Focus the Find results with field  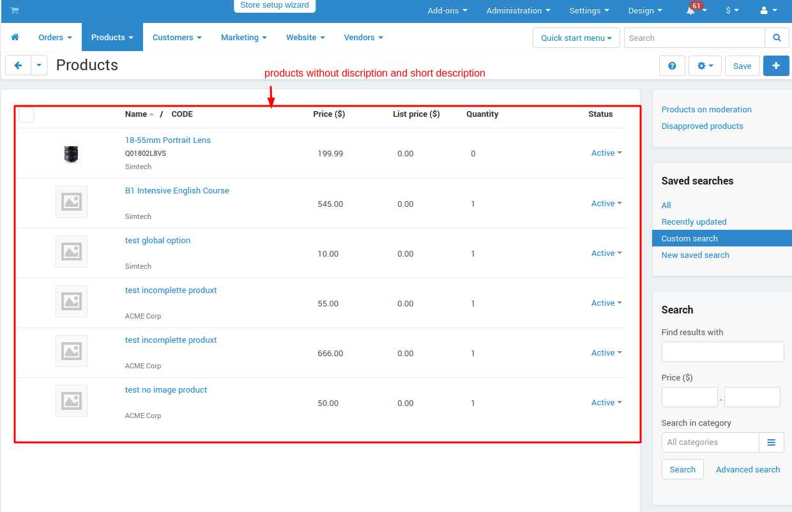tap(722, 352)
